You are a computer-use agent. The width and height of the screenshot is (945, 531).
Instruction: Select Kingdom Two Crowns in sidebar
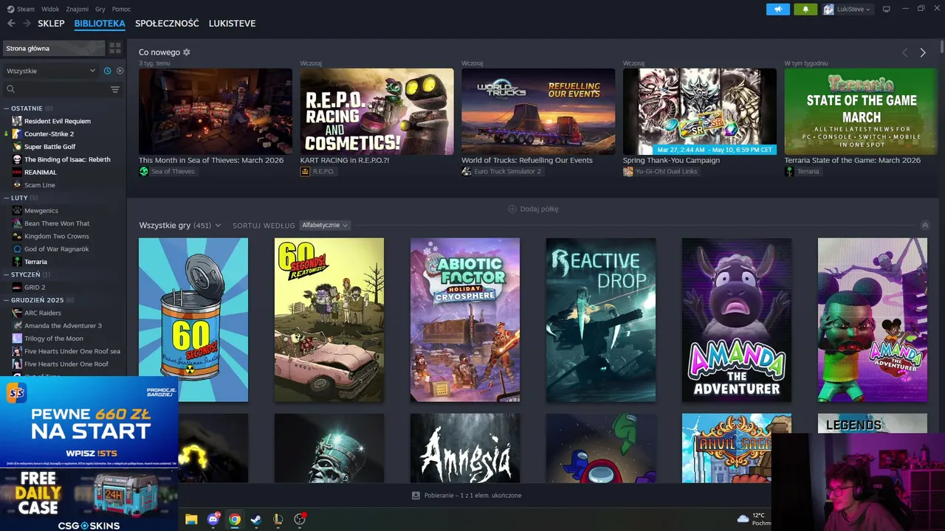pyautogui.click(x=57, y=236)
